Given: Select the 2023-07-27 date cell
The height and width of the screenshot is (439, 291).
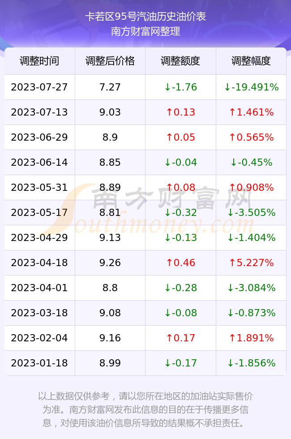Looking at the screenshot, I should coord(39,87).
